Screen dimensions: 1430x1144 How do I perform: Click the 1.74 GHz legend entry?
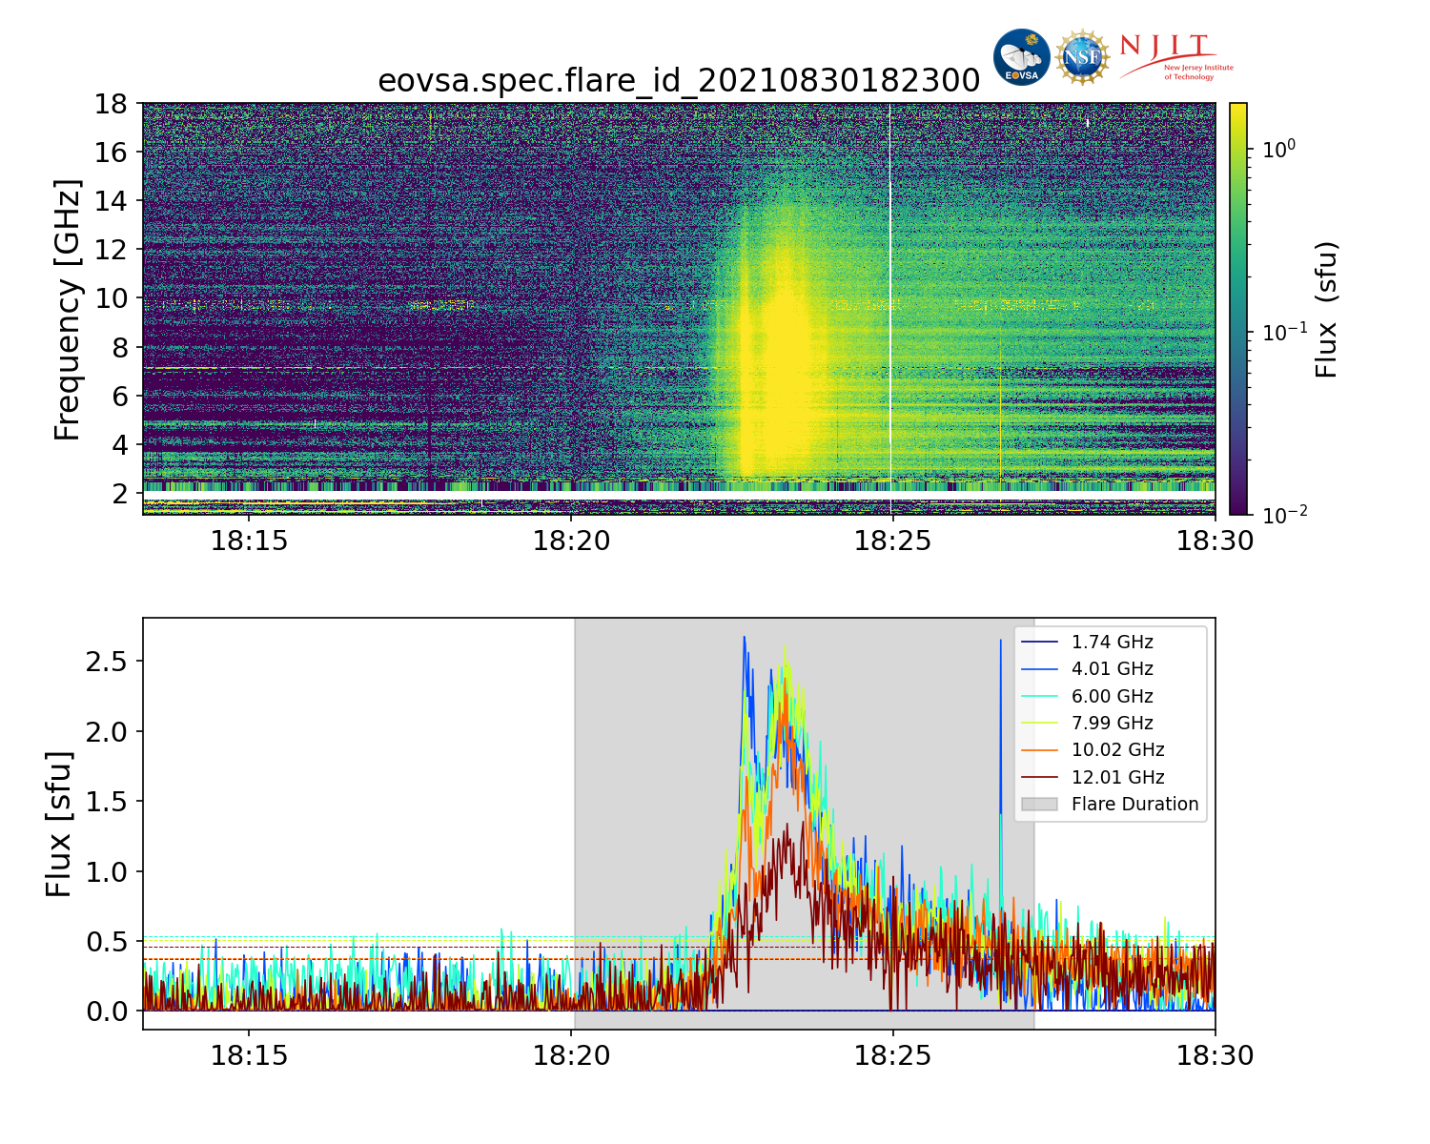[x=1112, y=643]
